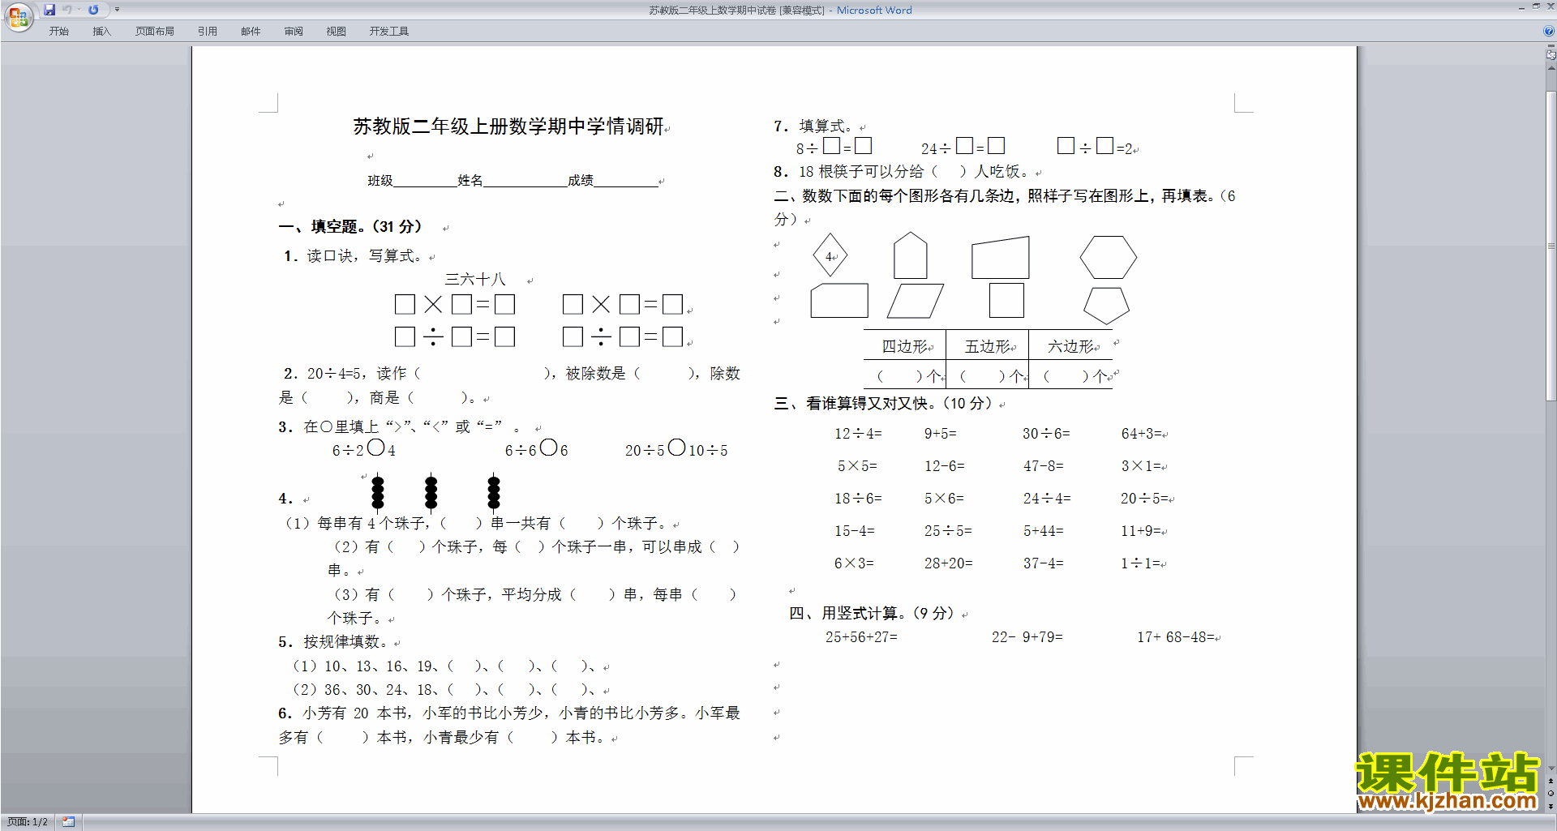The image size is (1557, 831).
Task: Switch to the 视图 ribbon tab
Action: point(337,32)
